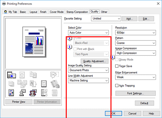162x118 pixels.
Task: Click the grayed striped page icon
Action: click(54, 93)
